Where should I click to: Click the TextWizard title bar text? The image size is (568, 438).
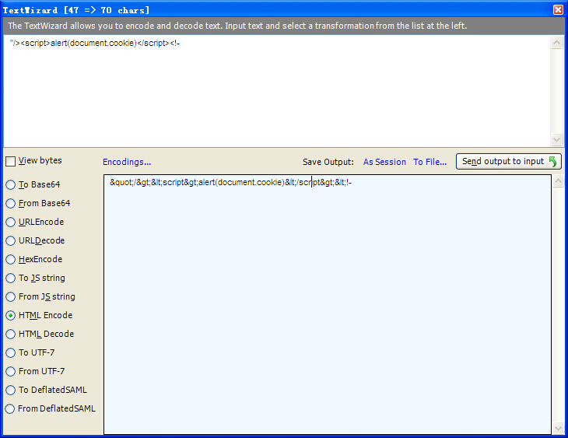76,10
